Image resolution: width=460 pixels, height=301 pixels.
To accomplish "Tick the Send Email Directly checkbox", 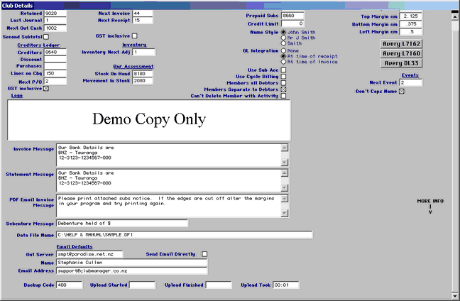I will (x=204, y=253).
